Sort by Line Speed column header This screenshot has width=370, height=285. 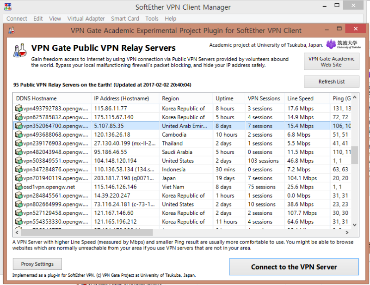(307, 98)
